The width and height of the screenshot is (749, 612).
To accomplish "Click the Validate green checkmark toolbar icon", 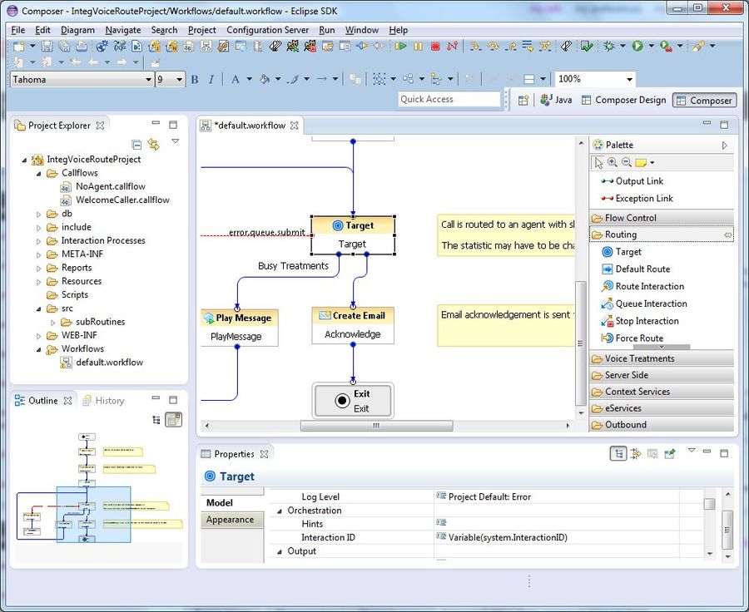I will pyautogui.click(x=587, y=46).
